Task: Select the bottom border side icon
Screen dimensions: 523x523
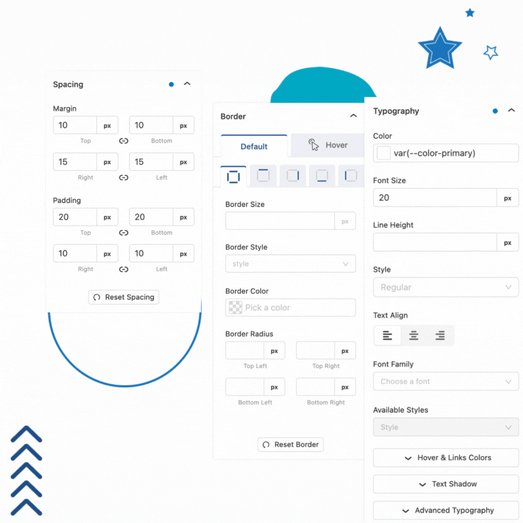Action: point(322,176)
